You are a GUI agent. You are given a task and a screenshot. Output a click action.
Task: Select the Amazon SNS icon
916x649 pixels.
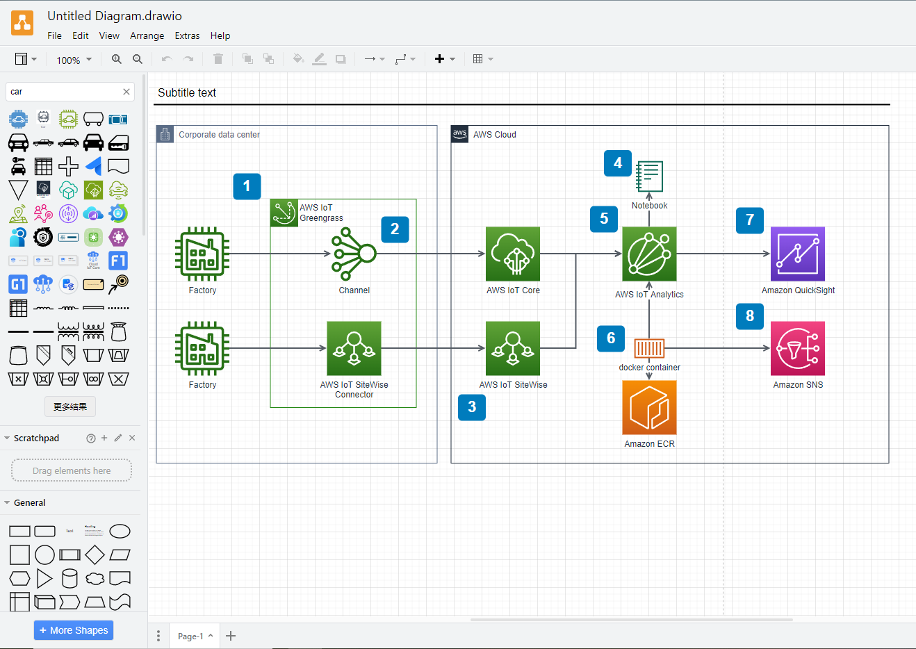click(x=798, y=348)
